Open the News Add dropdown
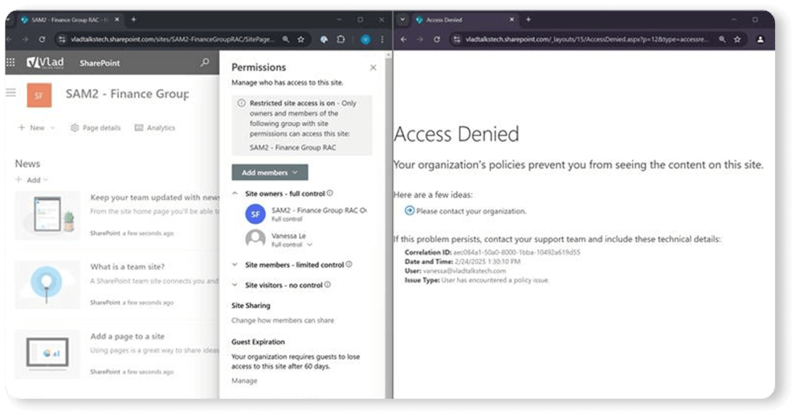796x415 pixels. click(x=32, y=180)
